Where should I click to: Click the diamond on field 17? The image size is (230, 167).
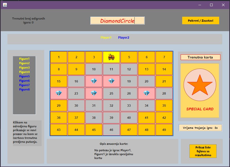pyautogui.click(x=94, y=81)
